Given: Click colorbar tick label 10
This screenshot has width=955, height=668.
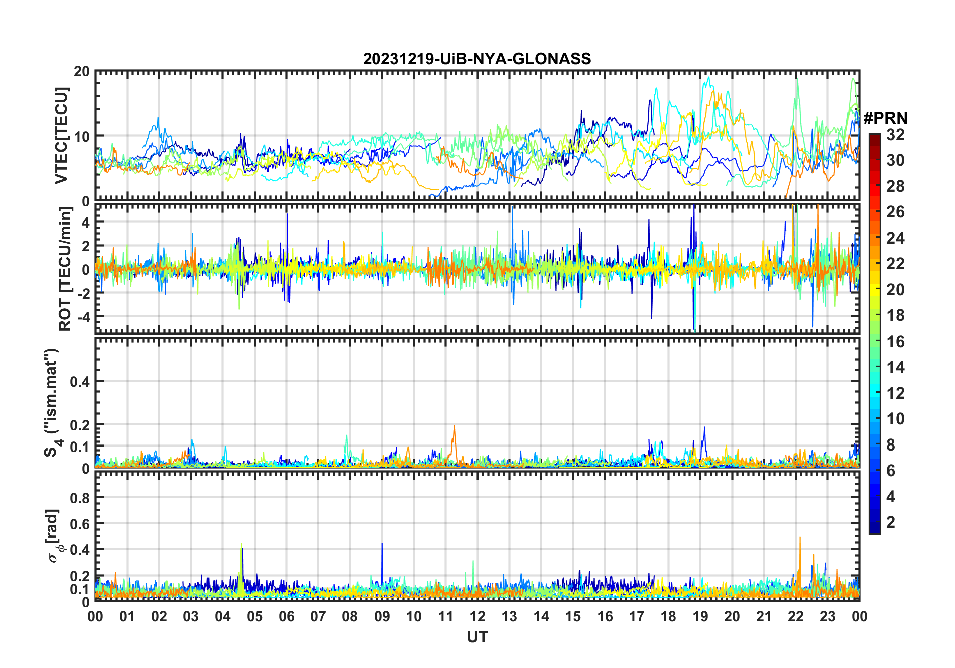Looking at the screenshot, I should pyautogui.click(x=895, y=418).
